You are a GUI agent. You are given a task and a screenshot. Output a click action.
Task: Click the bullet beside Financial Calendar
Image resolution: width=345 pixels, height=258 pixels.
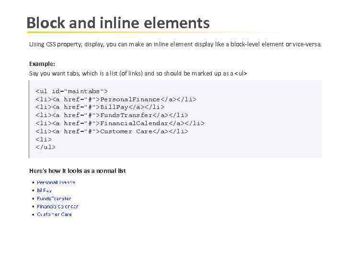click(x=33, y=207)
